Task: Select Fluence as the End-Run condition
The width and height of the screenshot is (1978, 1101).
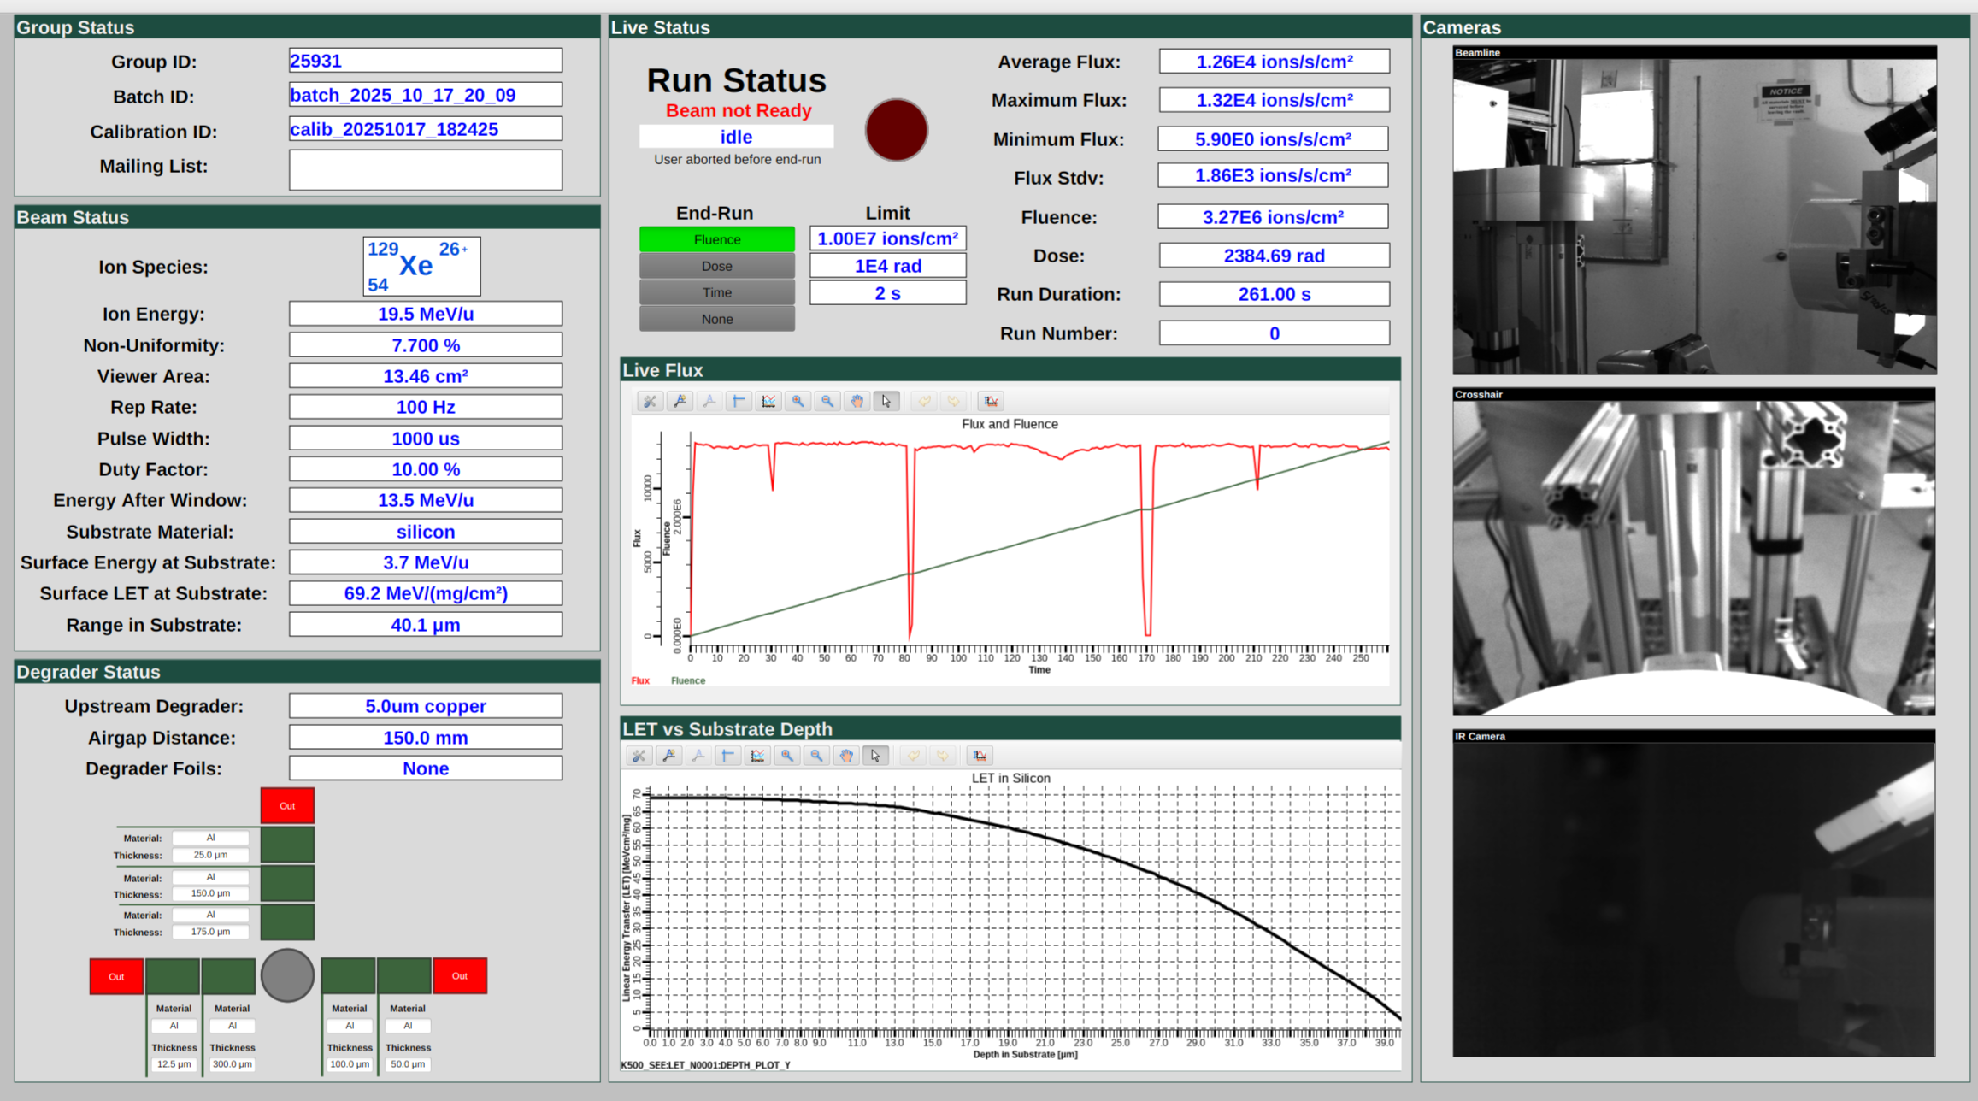Action: [x=716, y=239]
